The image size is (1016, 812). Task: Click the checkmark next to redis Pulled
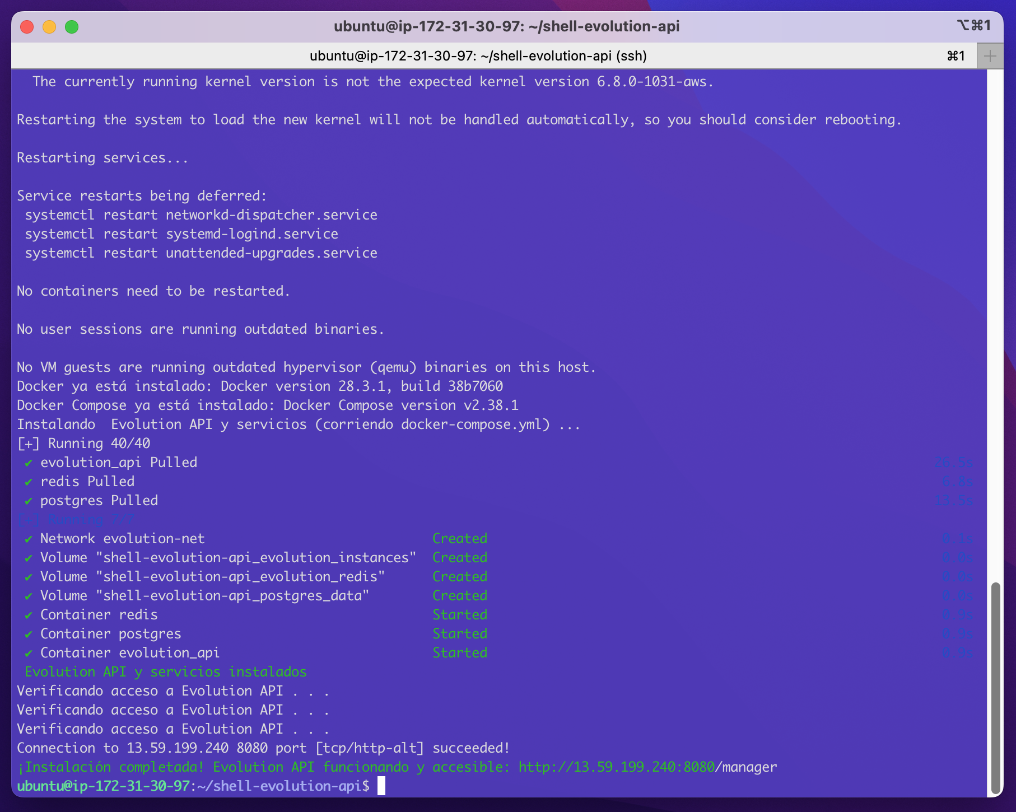[28, 482]
